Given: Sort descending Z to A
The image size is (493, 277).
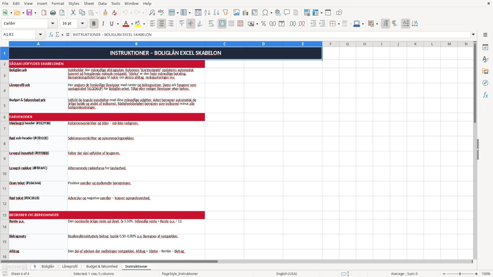Looking at the screenshot, I should pos(216,13).
